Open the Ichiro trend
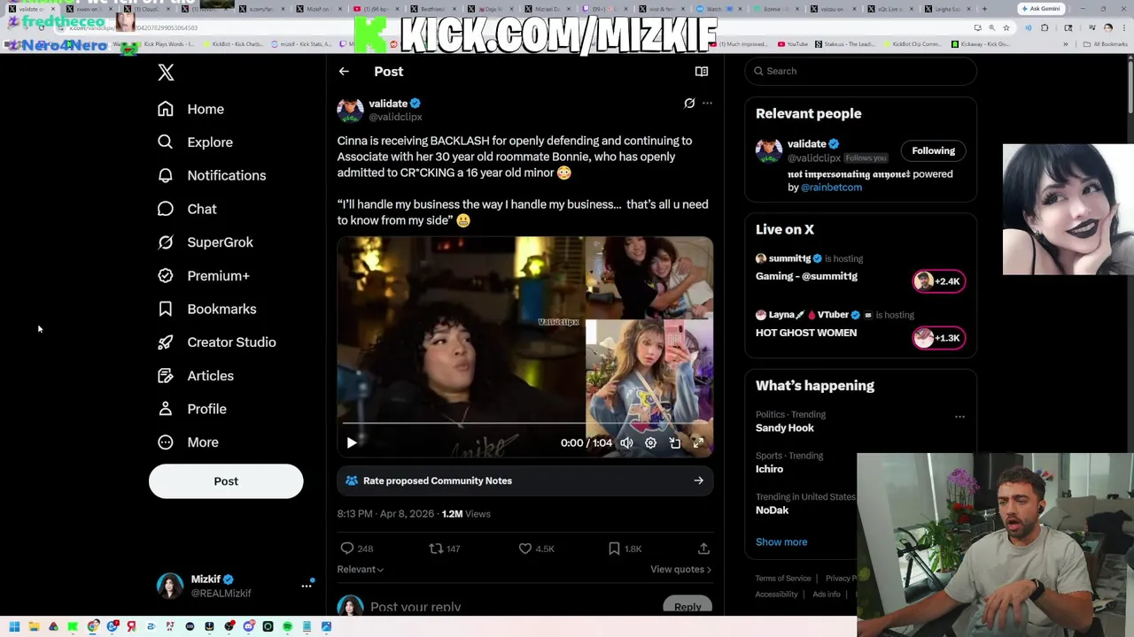The width and height of the screenshot is (1134, 637). coord(769,470)
